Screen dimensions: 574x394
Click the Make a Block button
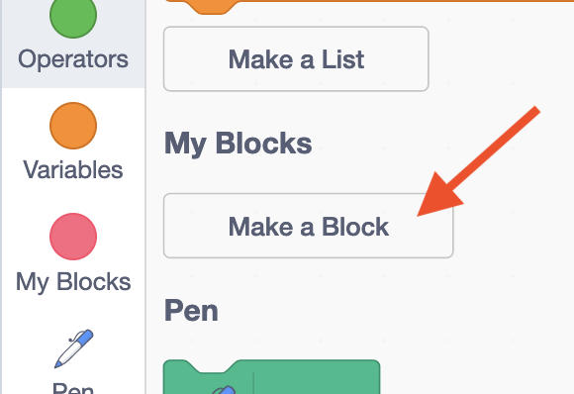coord(308,226)
